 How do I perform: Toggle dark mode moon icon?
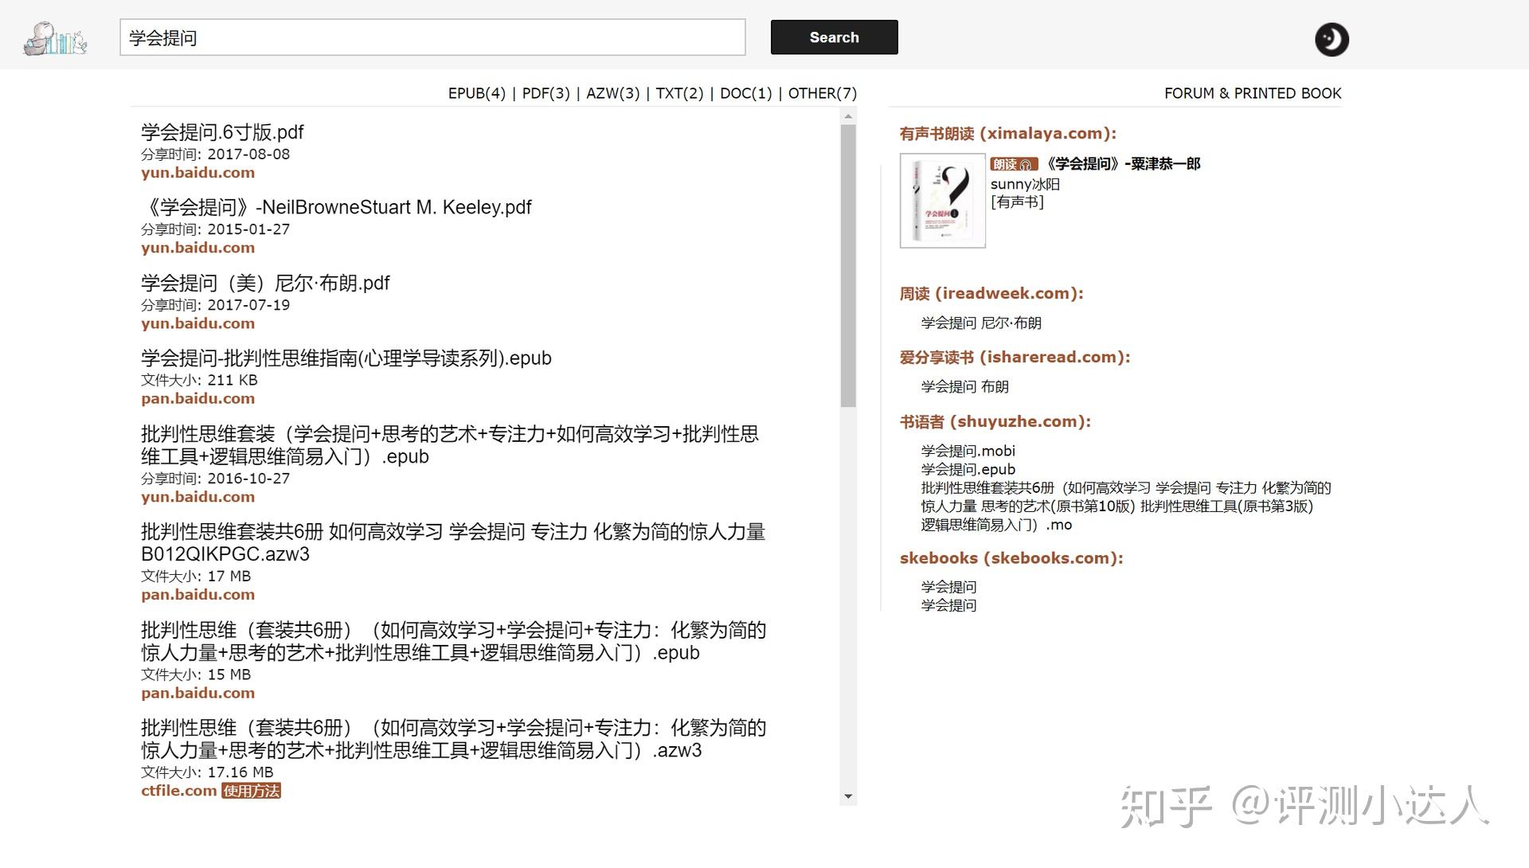(1331, 39)
